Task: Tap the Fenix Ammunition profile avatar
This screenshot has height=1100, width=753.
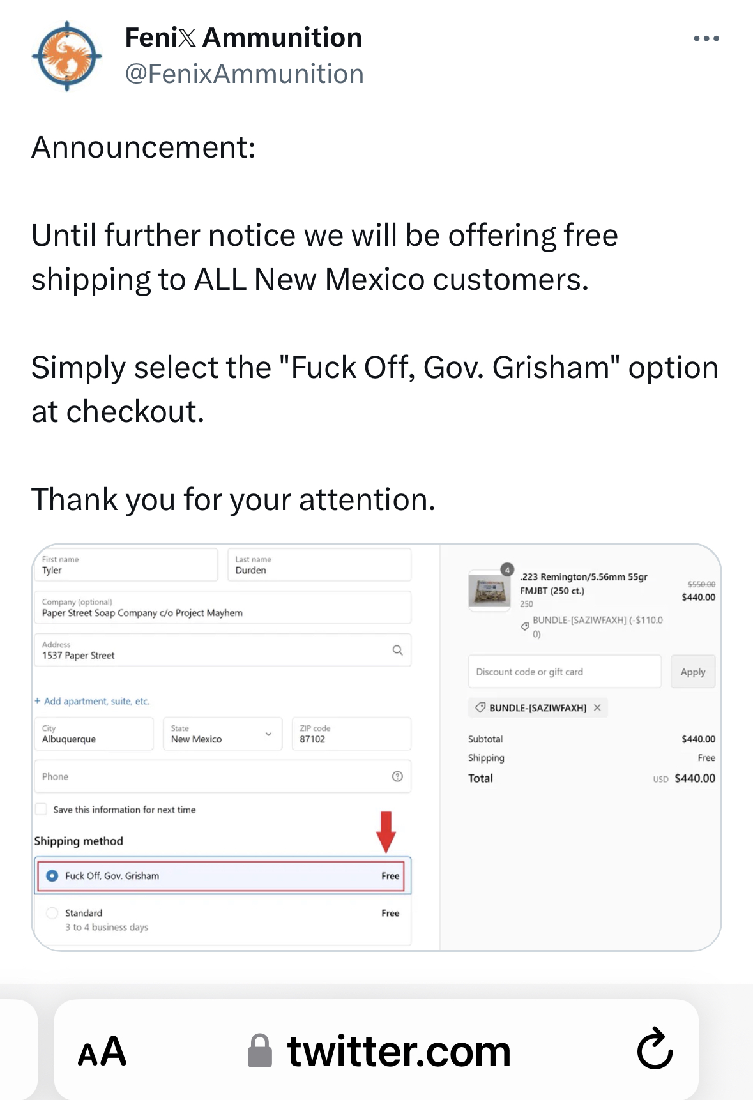Action: pyautogui.click(x=67, y=56)
